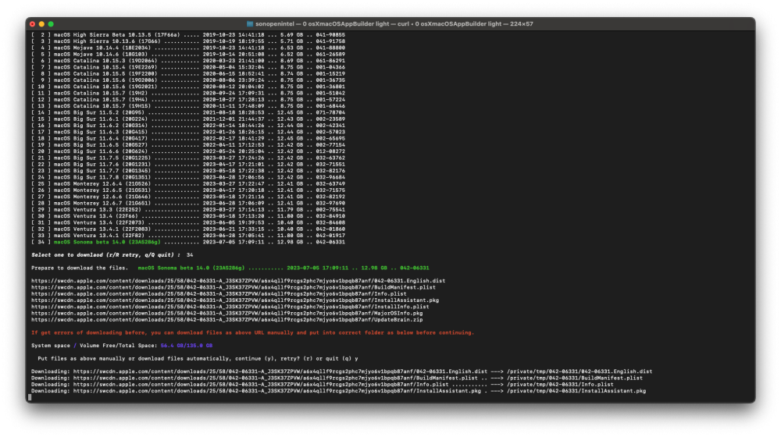Click the 'Put files as above manually' prompt line
The image size is (781, 437).
[198, 358]
